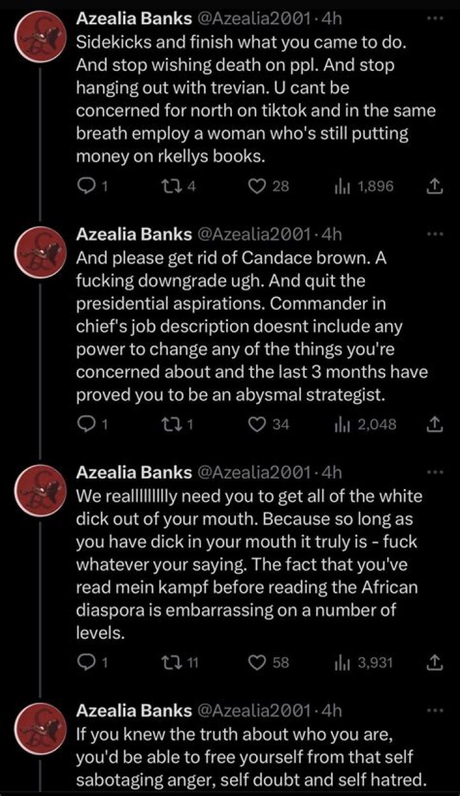Viewport: 460px width, 796px height.
Task: Retweet the tweet with 11 retweets
Action: (169, 662)
